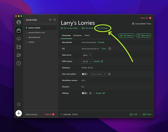Click the Xdebug info icon
The width and height of the screenshot is (168, 132).
point(90,93)
